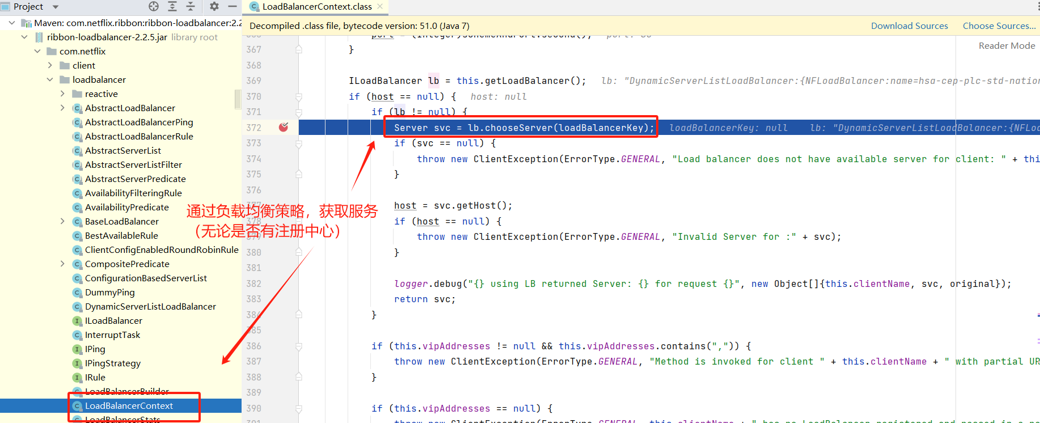Viewport: 1040px width, 423px height.
Task: Select DynamicServerListLoadBalancer class in tree
Action: [150, 307]
